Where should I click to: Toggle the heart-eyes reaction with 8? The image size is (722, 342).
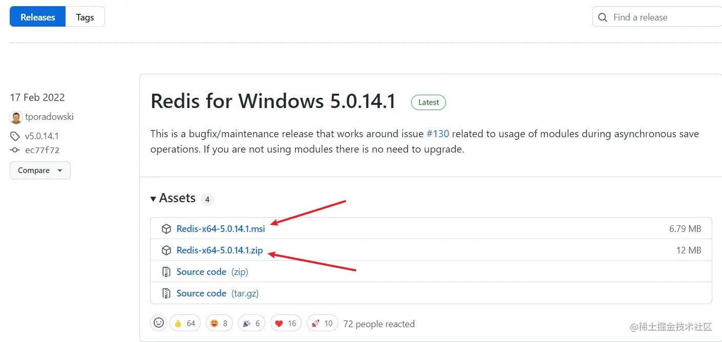[x=219, y=323]
